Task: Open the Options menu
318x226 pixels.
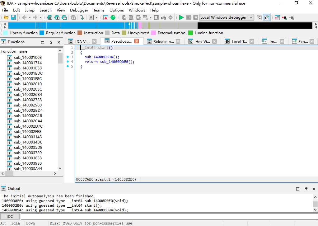Action: tap(117, 10)
